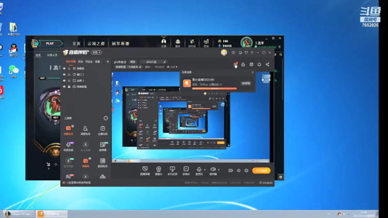Image resolution: width=388 pixels, height=218 pixels.
Task: Unlock the 英雄联盟 source layer
Action: [x=69, y=87]
